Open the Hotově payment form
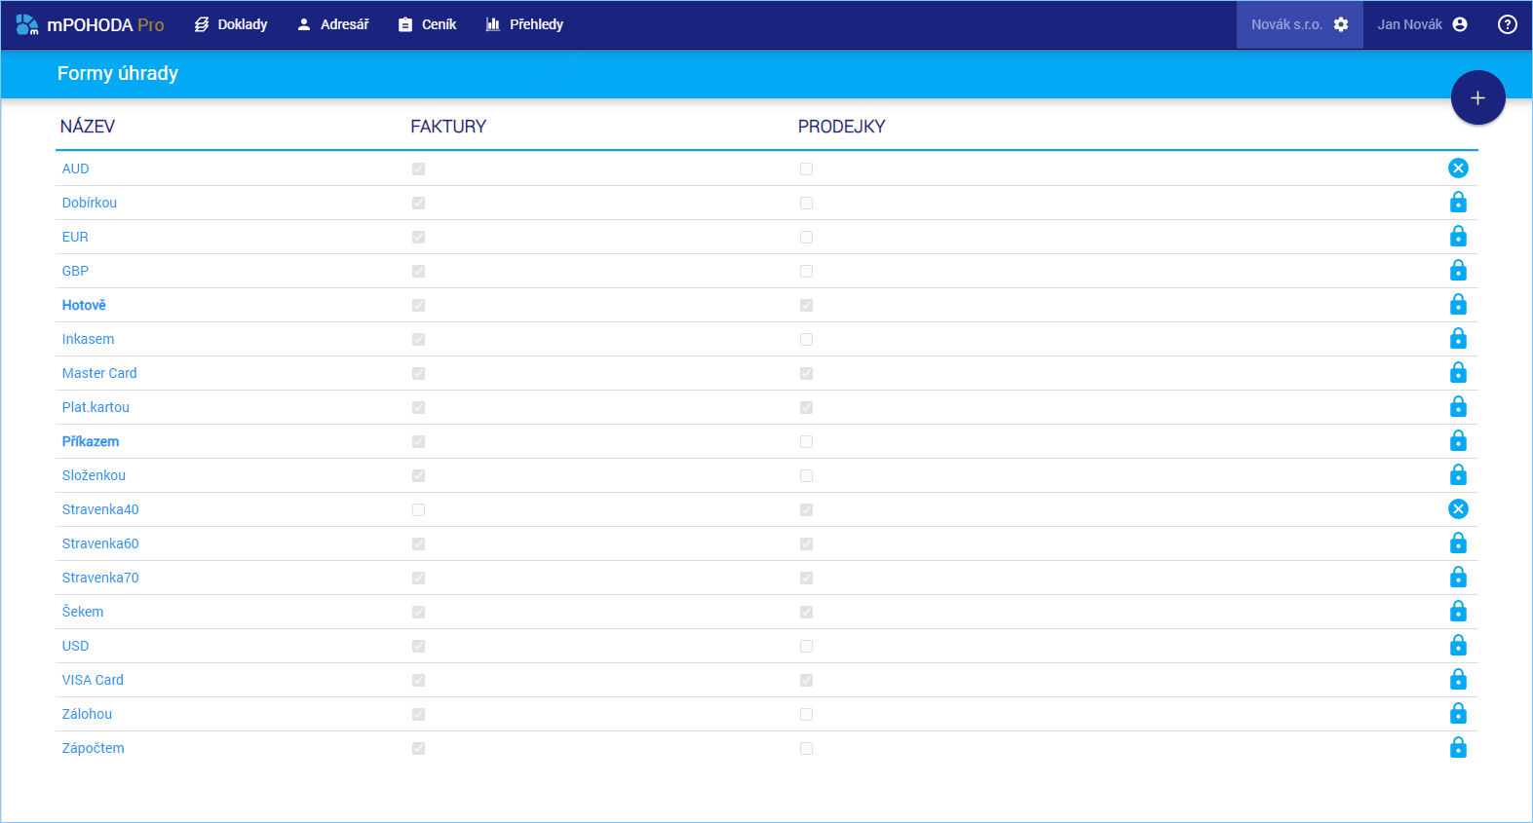1533x823 pixels. 84,305
